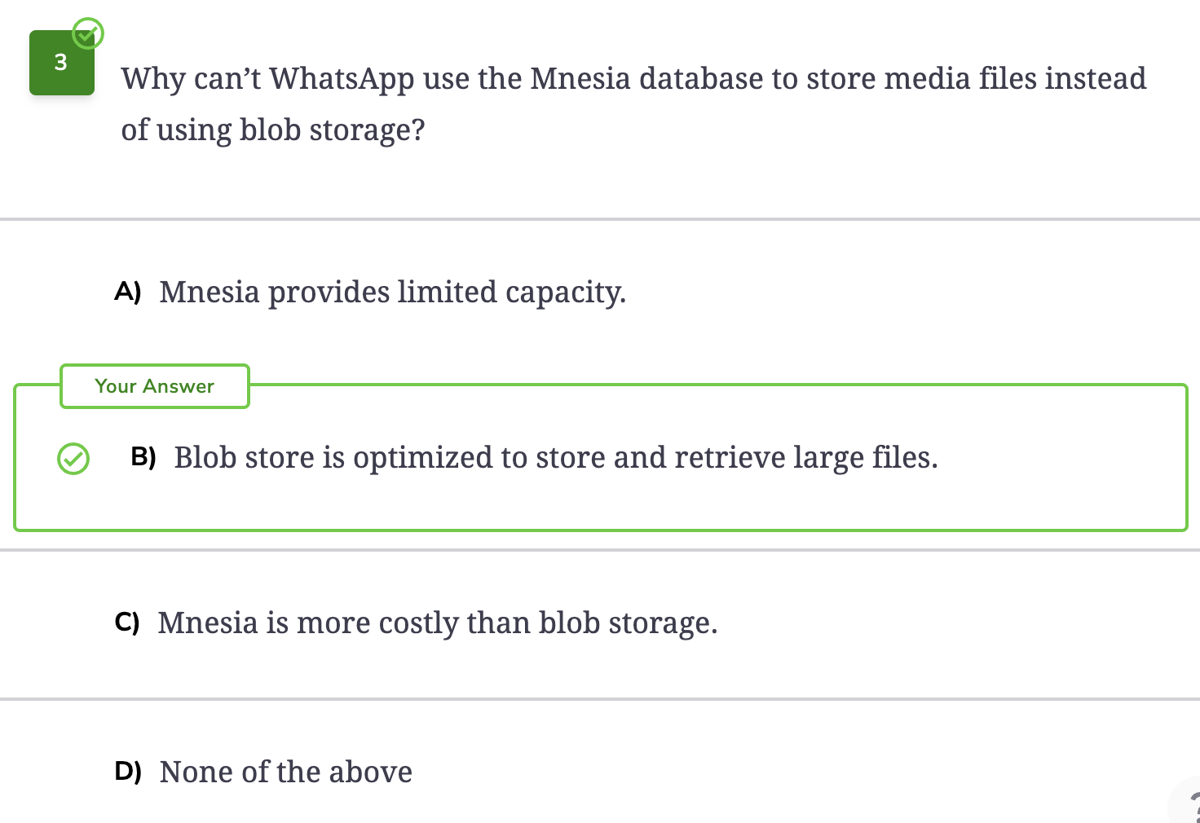The image size is (1200, 823).
Task: Click the word WhatsApp in the question
Action: tap(342, 79)
